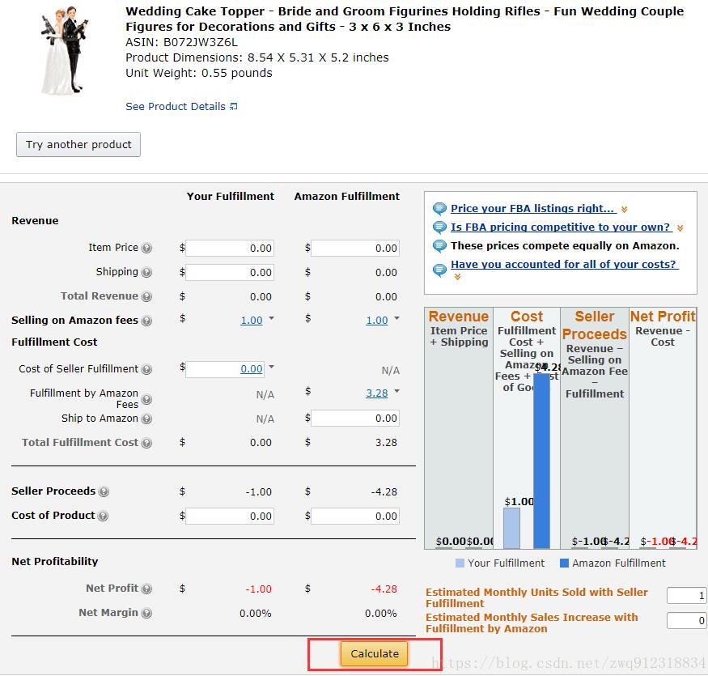Image resolution: width=708 pixels, height=676 pixels.
Task: Click Estimated Monthly Sales Increase input field
Action: (687, 620)
